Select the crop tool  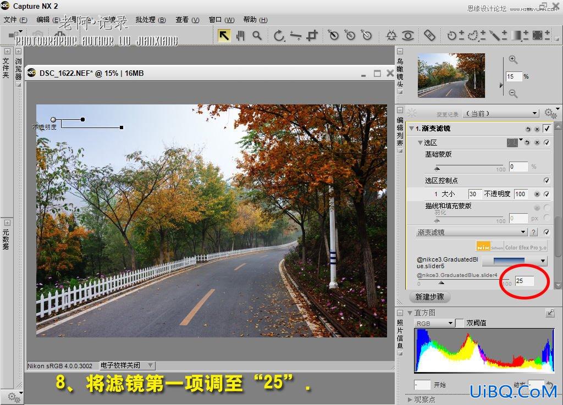pos(312,36)
